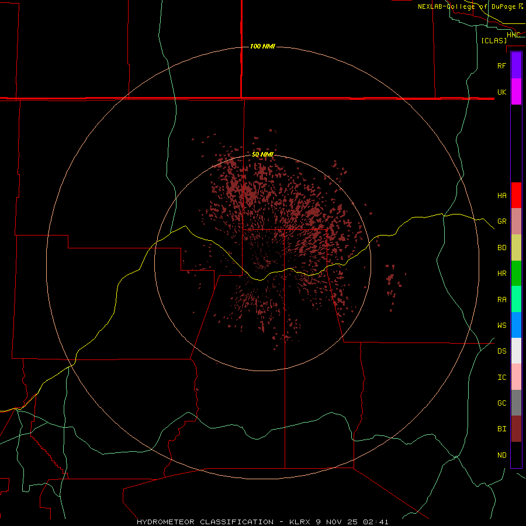Viewport: 526px width, 526px height.
Task: Select the IC pink legend swatch
Action: tap(516, 377)
